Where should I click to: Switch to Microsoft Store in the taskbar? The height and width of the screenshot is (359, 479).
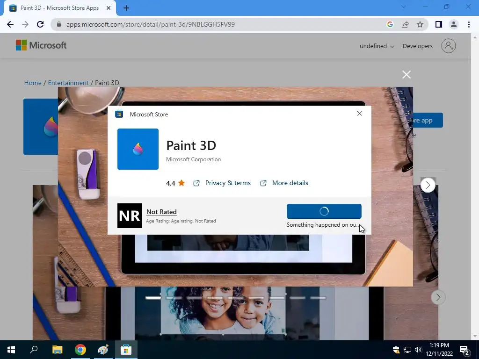126,350
